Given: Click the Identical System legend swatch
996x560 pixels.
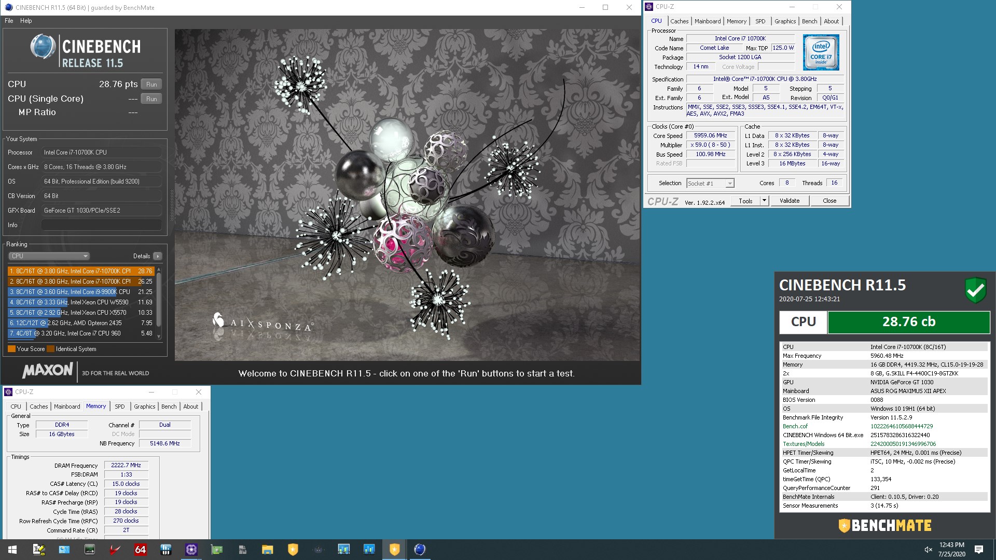Looking at the screenshot, I should coord(50,349).
